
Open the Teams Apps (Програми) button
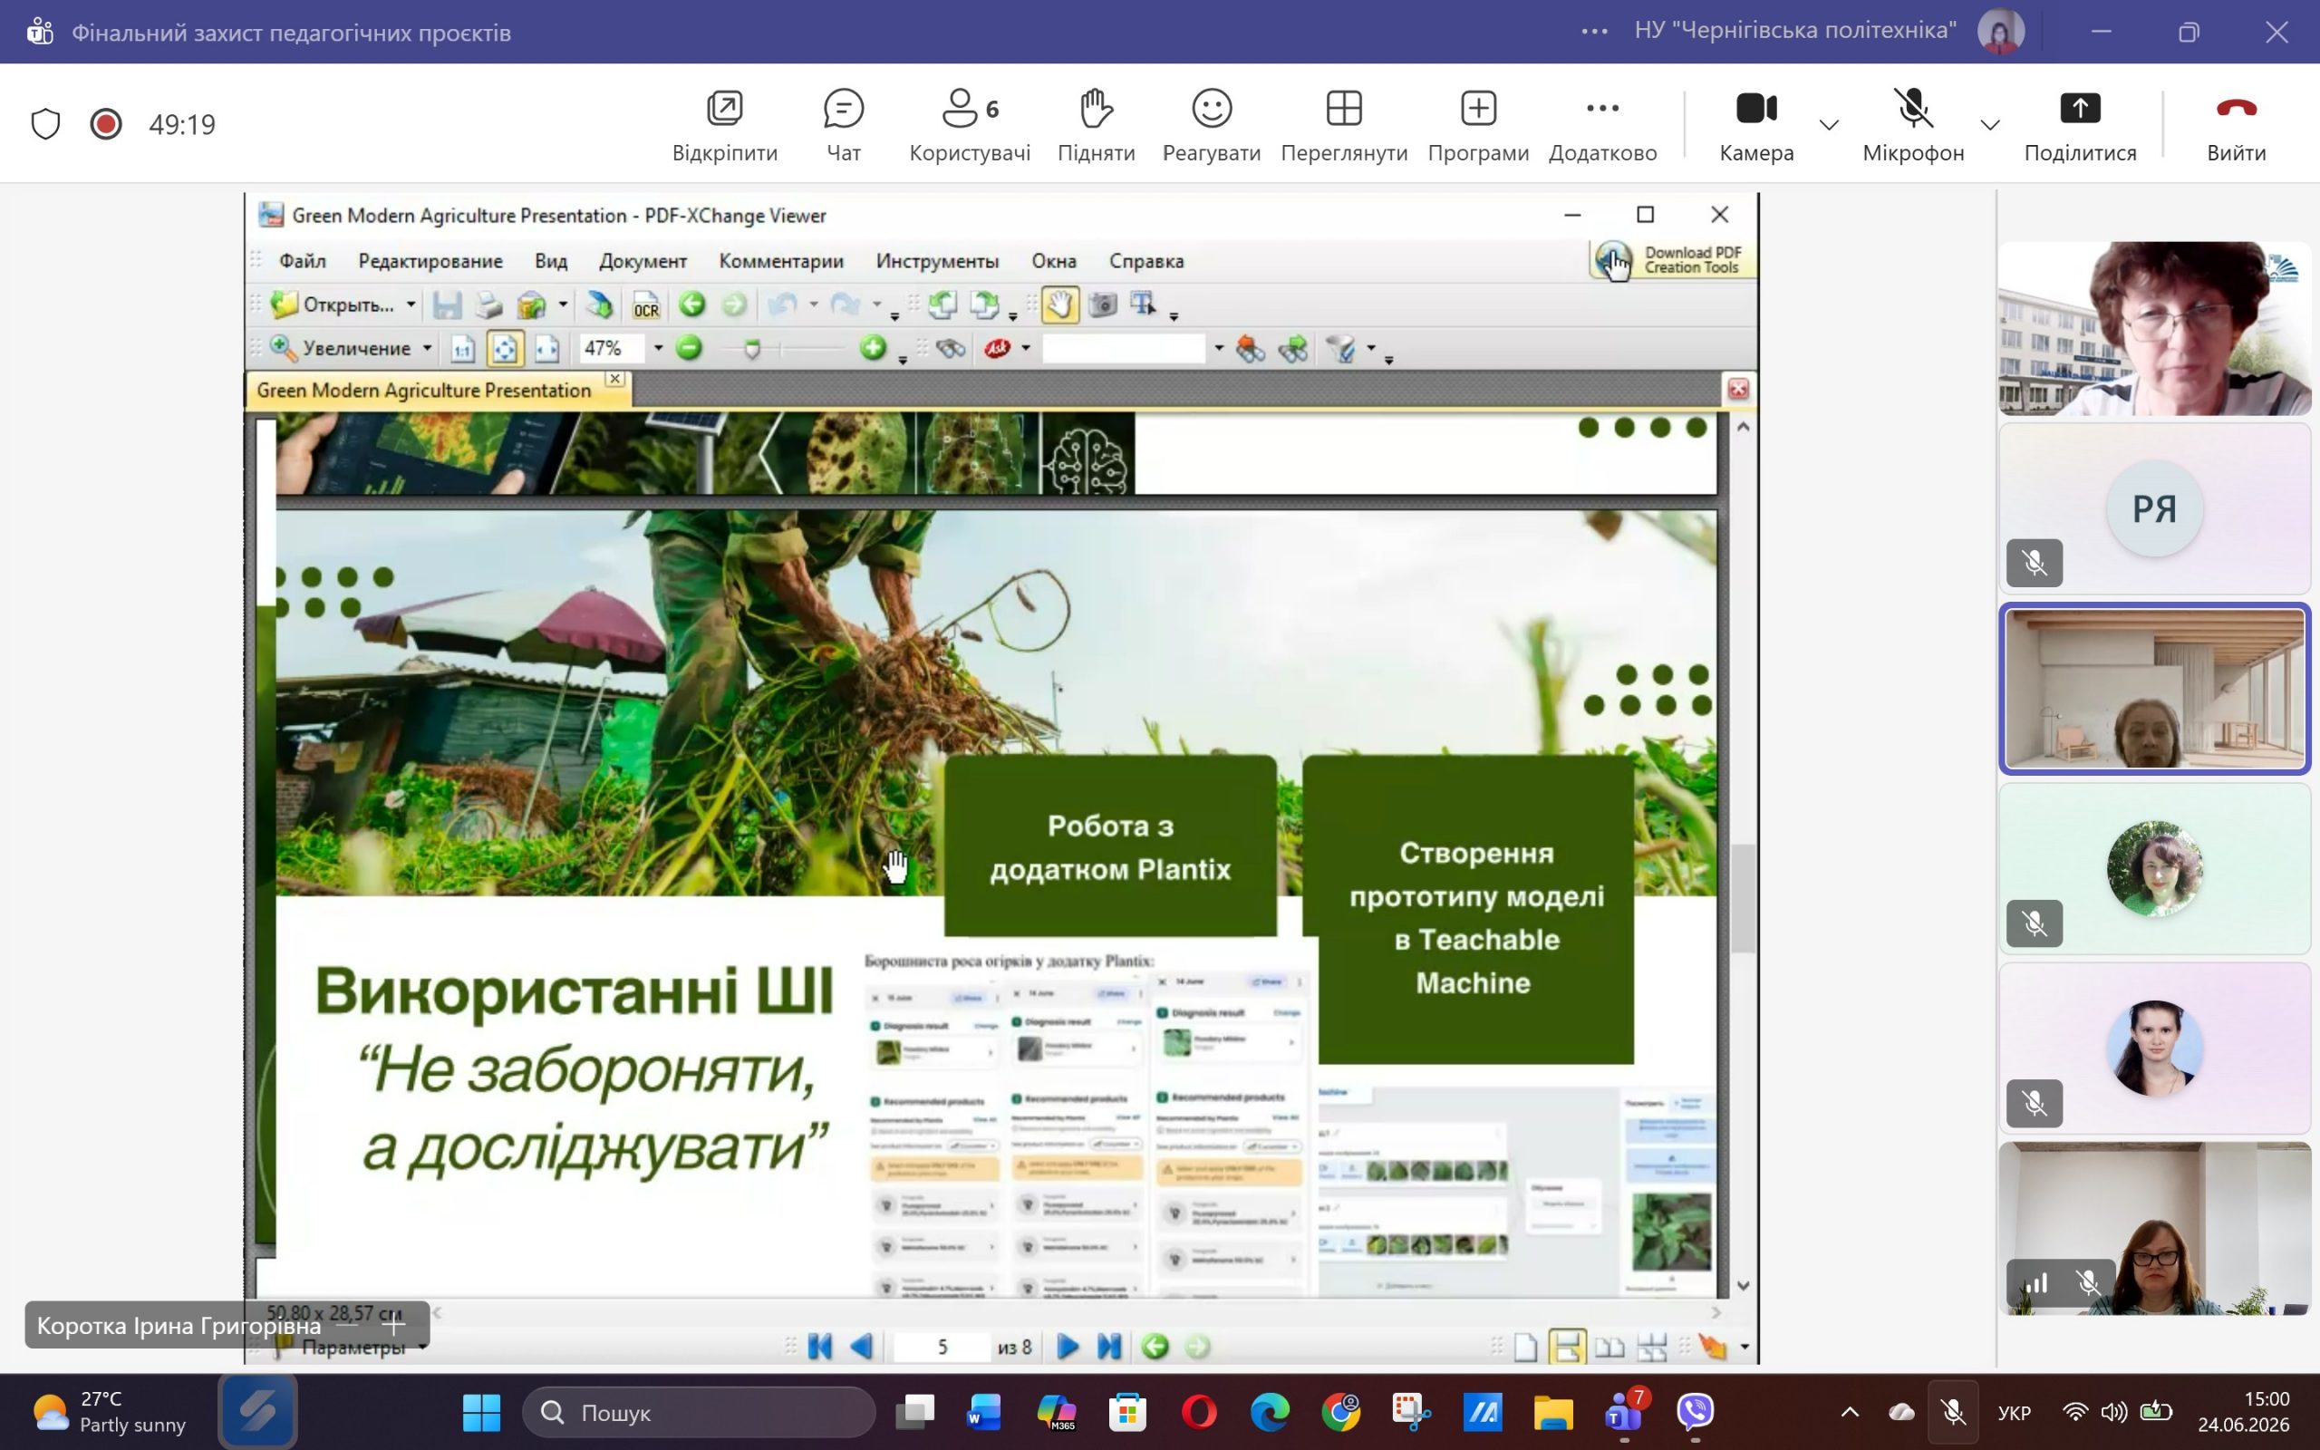pos(1478,126)
